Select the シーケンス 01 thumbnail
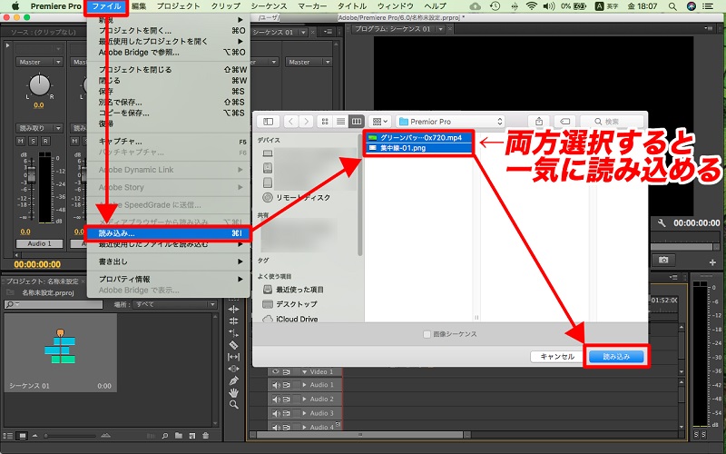The height and width of the screenshot is (454, 726). [x=61, y=352]
